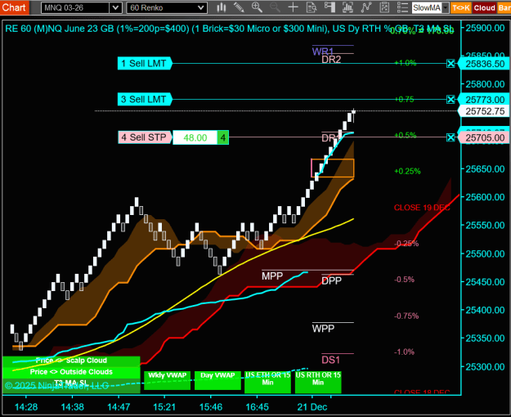Viewport: 511px width, 417px height.
Task: Click the WPP pivot label
Action: (323, 329)
